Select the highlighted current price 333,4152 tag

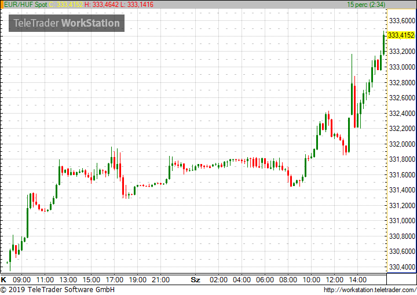pyautogui.click(x=401, y=35)
